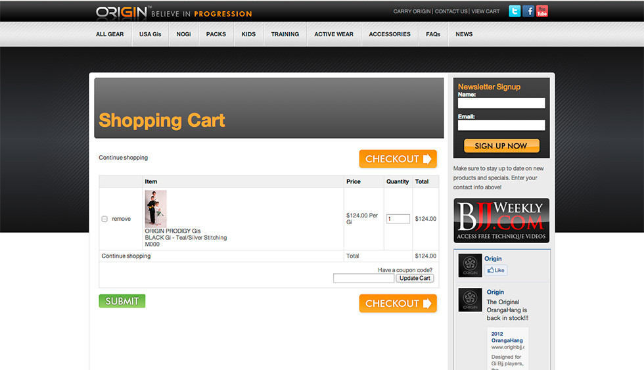Screen dimensions: 644x370
Task: Click the Item column header
Action: [x=150, y=181]
